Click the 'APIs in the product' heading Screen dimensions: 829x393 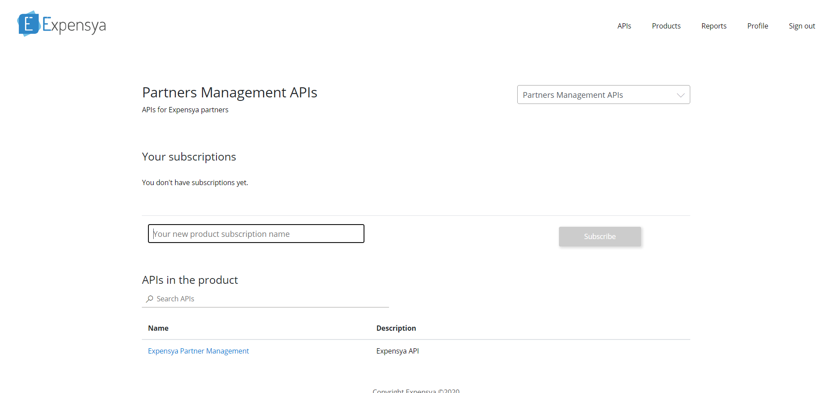click(190, 280)
